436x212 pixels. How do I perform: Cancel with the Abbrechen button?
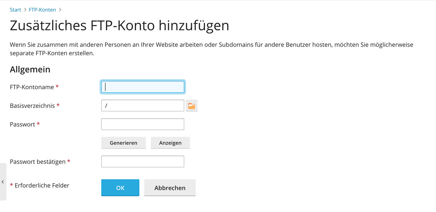(170, 188)
